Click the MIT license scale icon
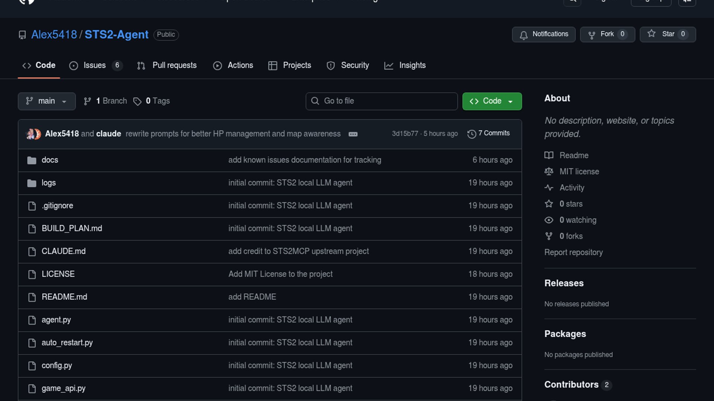 click(549, 172)
